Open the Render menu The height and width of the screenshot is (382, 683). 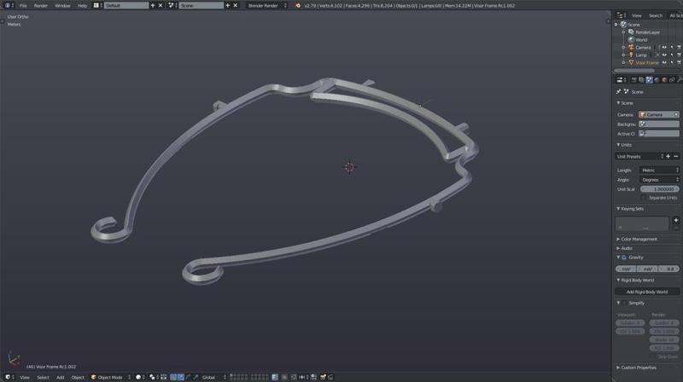click(40, 5)
